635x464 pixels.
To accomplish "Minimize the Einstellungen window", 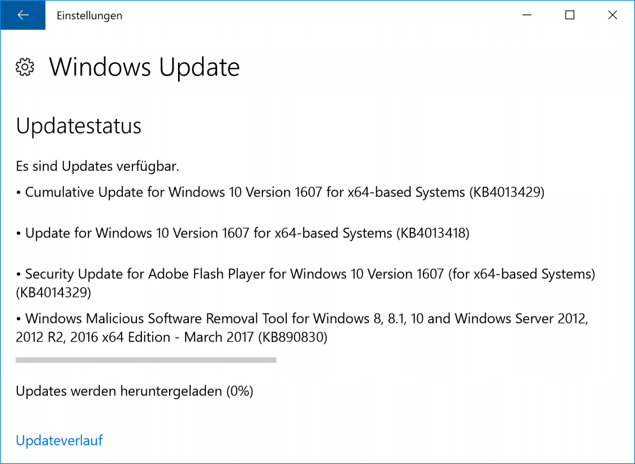I will (x=527, y=15).
